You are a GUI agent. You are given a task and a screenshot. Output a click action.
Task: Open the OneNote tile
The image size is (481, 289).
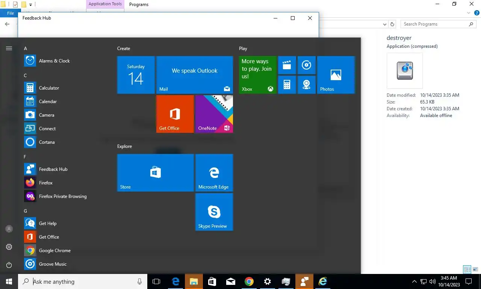tap(214, 114)
